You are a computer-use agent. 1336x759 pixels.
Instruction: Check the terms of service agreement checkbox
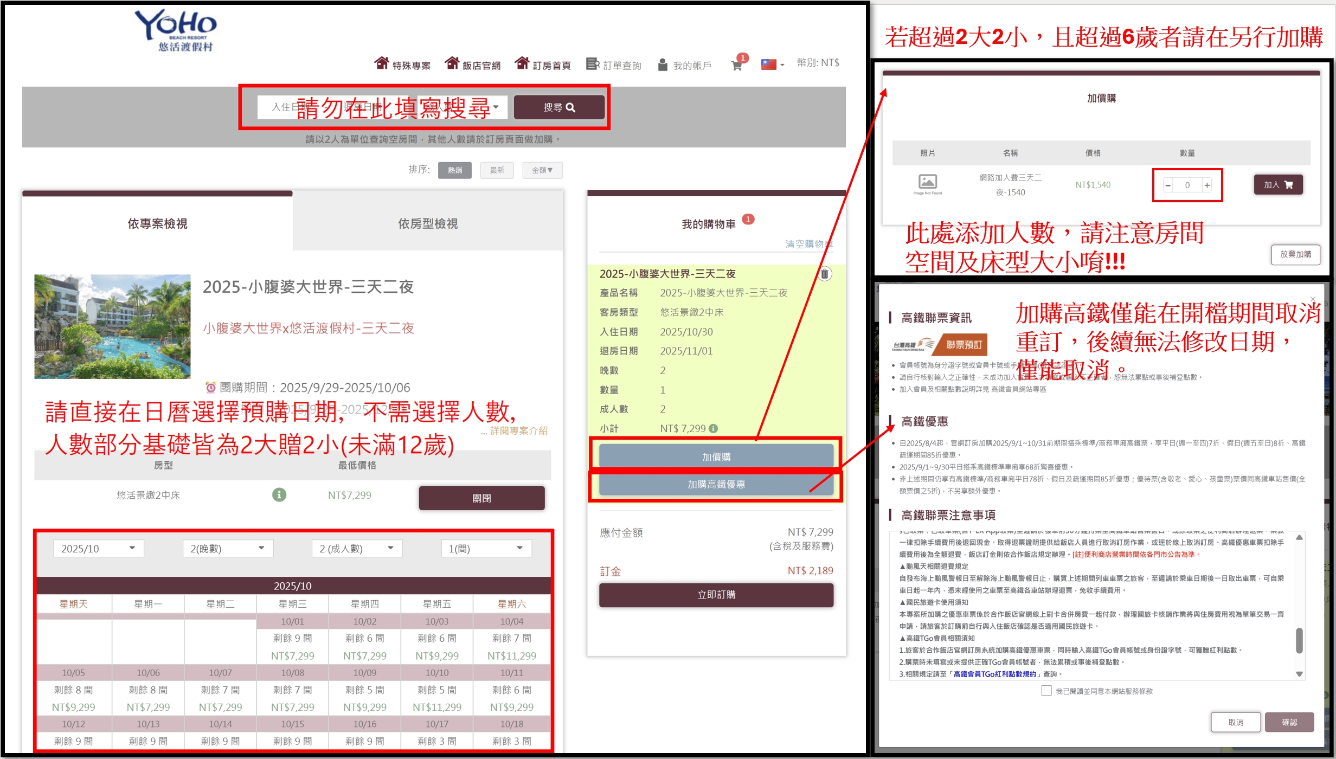[x=1046, y=691]
